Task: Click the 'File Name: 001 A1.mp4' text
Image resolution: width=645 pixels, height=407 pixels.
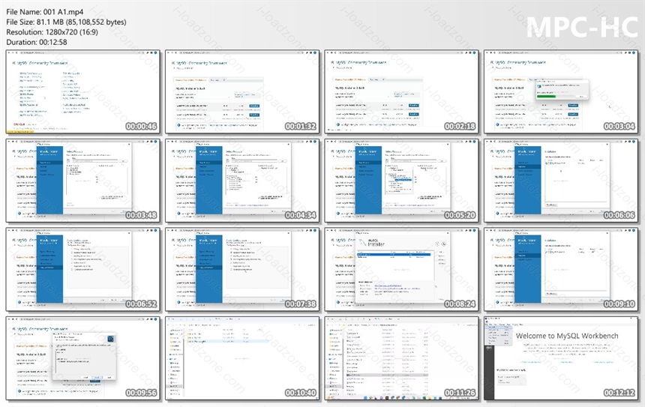Action: (x=45, y=12)
